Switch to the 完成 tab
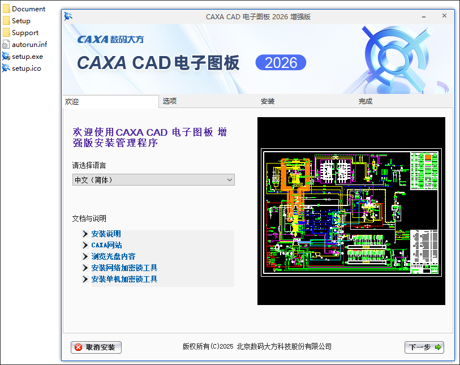This screenshot has width=460, height=365. pos(366,101)
